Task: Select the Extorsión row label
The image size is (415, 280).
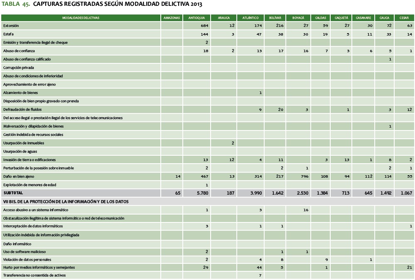Action: tap(11, 26)
